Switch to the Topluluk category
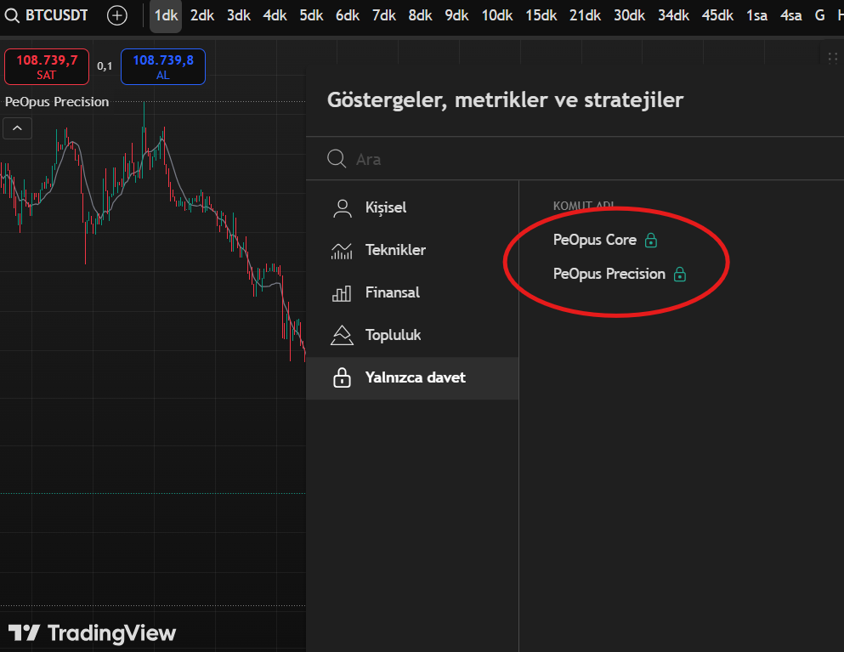844x652 pixels. pyautogui.click(x=393, y=335)
